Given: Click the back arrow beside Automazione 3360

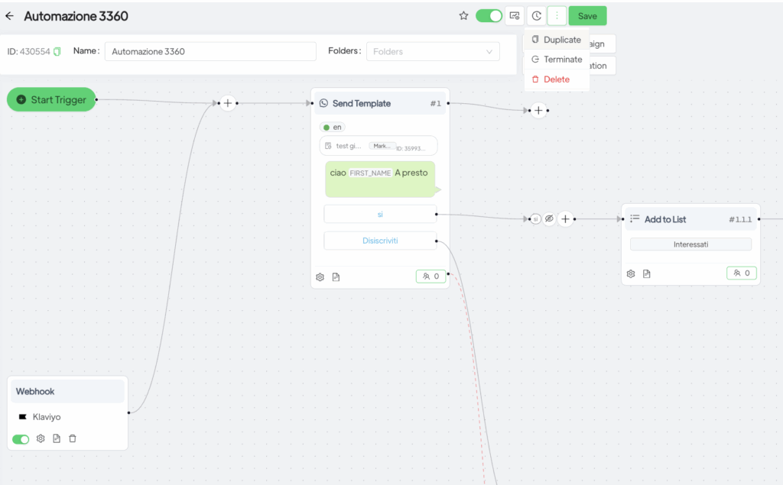Looking at the screenshot, I should [x=10, y=16].
